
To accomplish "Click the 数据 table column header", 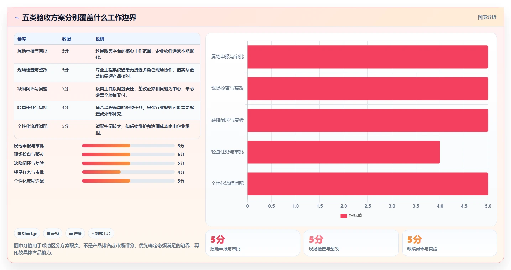I will click(x=66, y=39).
